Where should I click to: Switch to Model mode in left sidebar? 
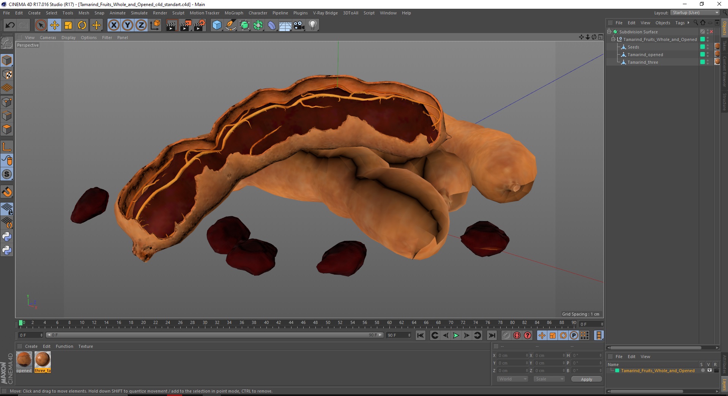click(7, 60)
